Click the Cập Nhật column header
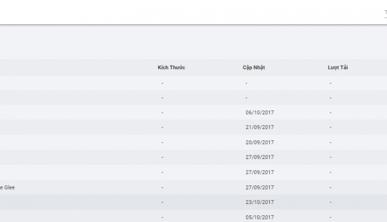This screenshot has width=387, height=222. (x=254, y=68)
